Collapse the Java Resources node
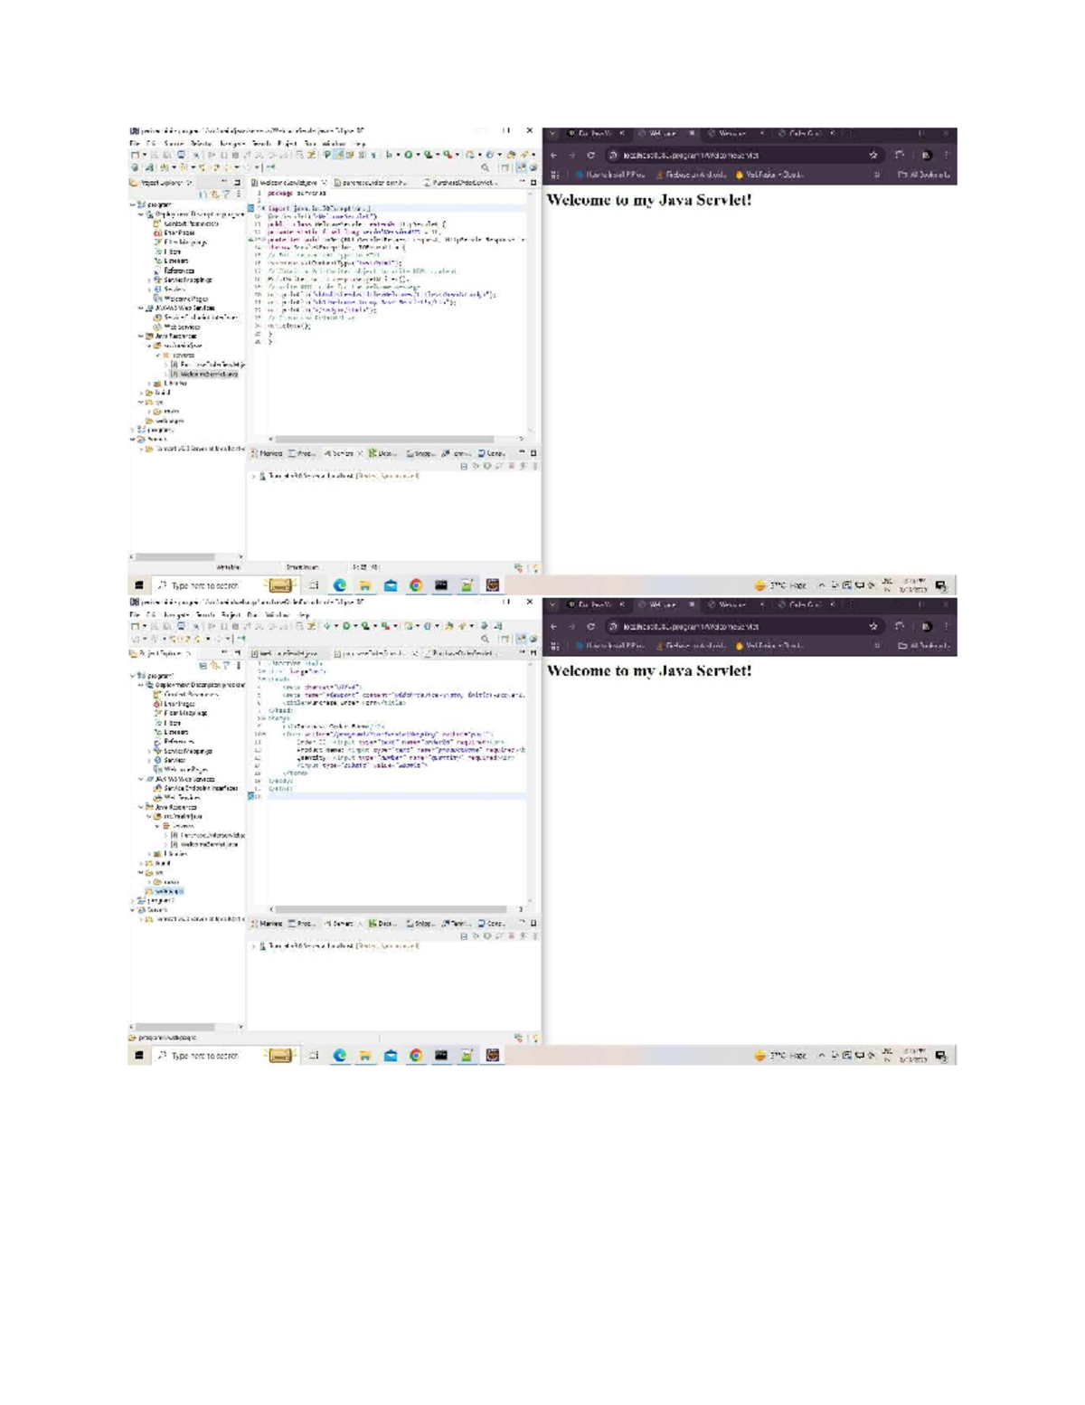 tap(139, 336)
